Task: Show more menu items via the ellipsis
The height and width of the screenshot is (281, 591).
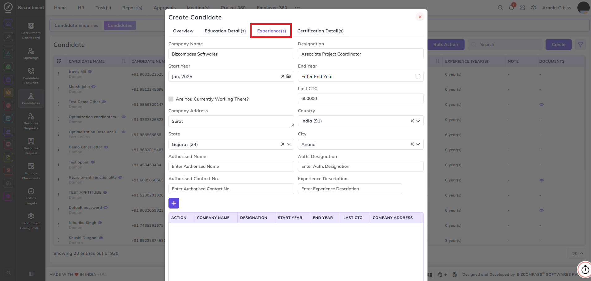Action: (297, 8)
